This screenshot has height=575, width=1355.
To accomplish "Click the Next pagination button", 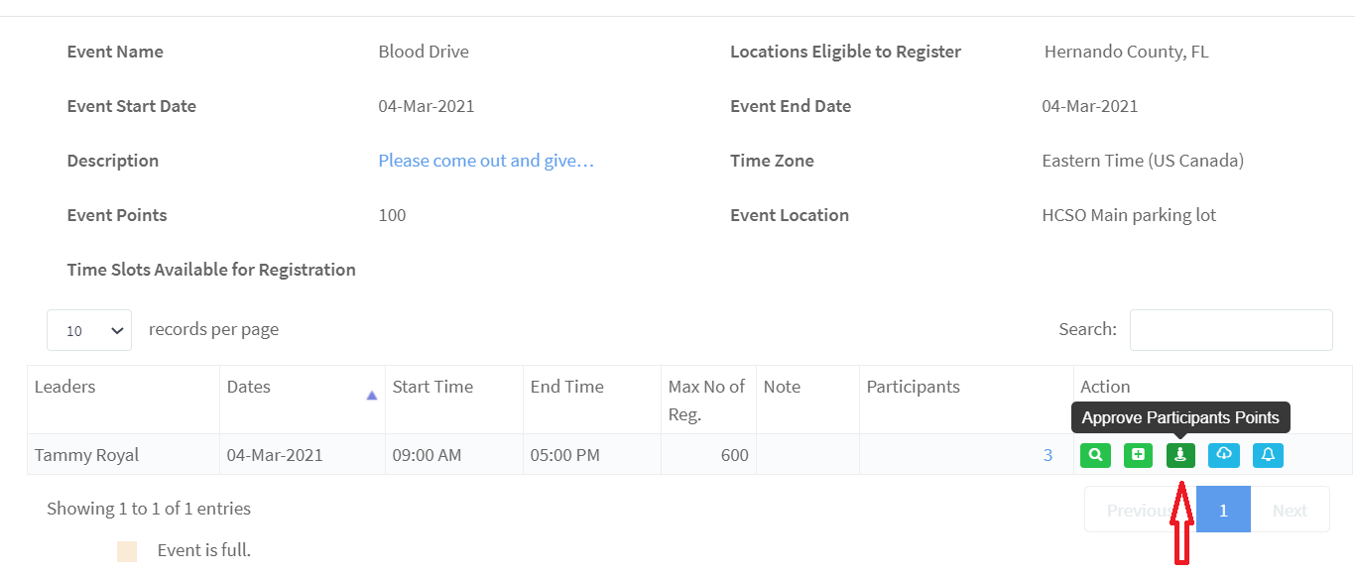I will coord(1290,510).
